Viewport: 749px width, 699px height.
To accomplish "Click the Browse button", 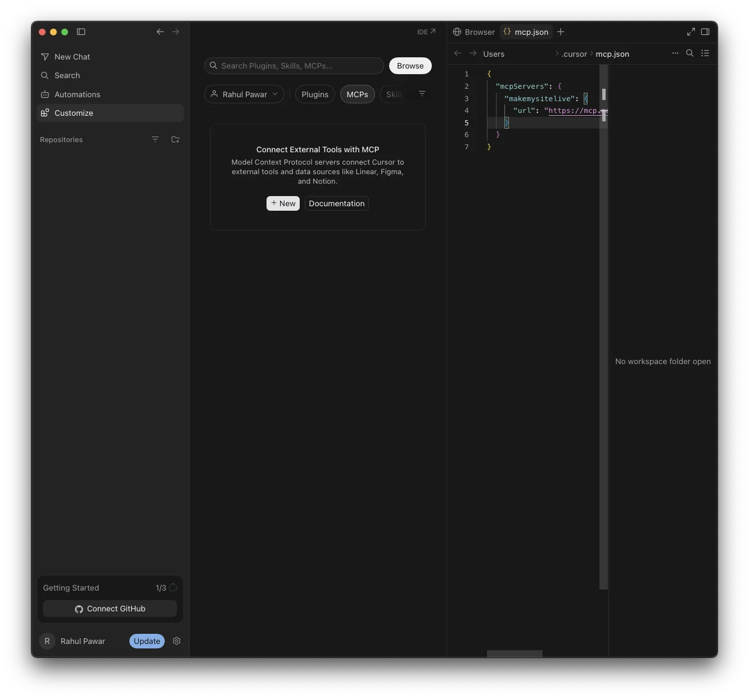I will [410, 66].
